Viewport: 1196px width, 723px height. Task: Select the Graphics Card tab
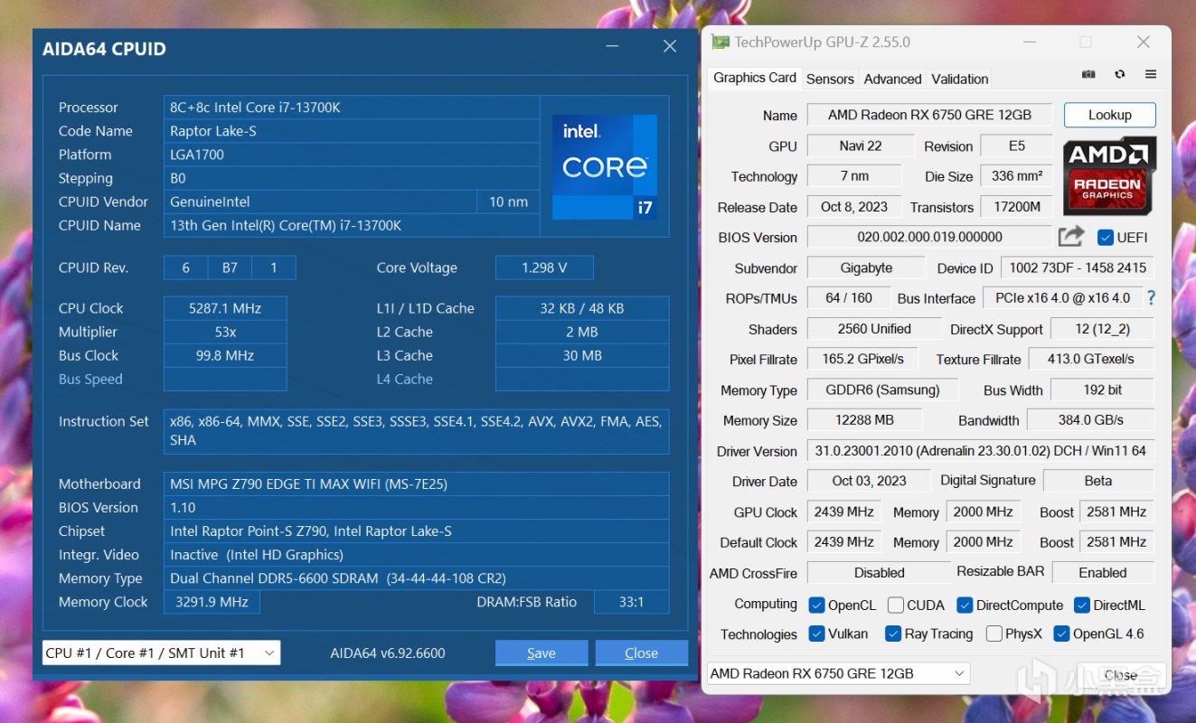tap(755, 78)
